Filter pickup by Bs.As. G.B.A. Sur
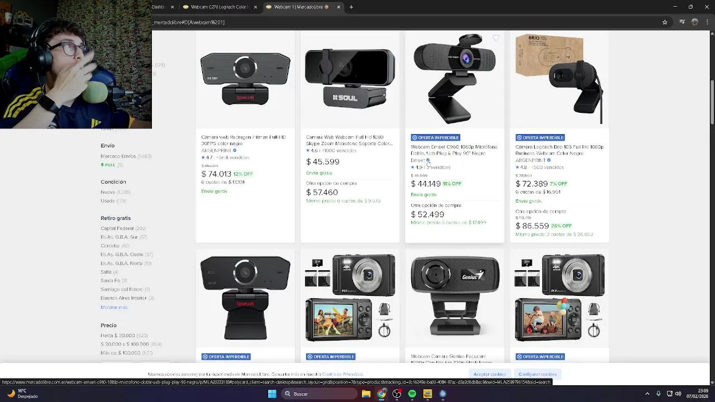The image size is (715, 402). point(123,237)
